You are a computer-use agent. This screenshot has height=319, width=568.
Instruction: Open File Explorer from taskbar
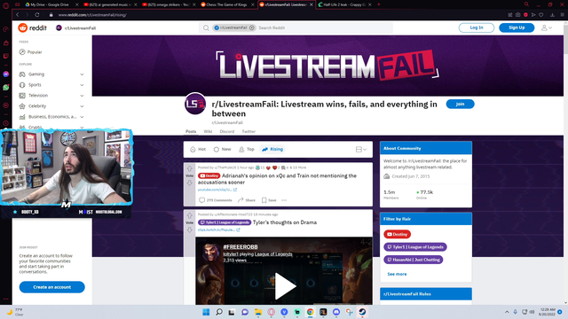point(258,312)
